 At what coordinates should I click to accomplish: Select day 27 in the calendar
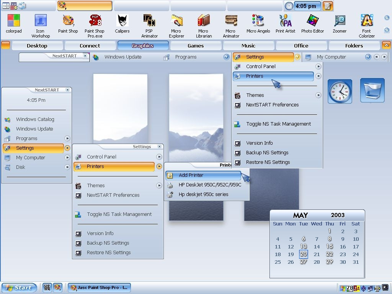point(304,262)
